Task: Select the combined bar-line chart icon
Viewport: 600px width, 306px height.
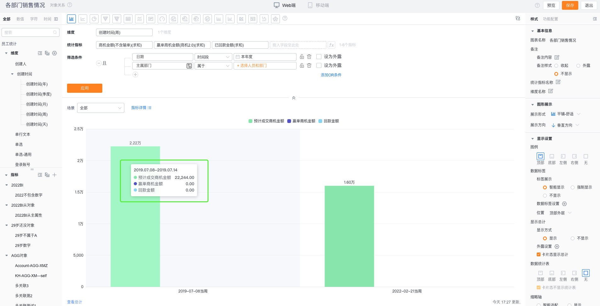Action: [x=139, y=19]
